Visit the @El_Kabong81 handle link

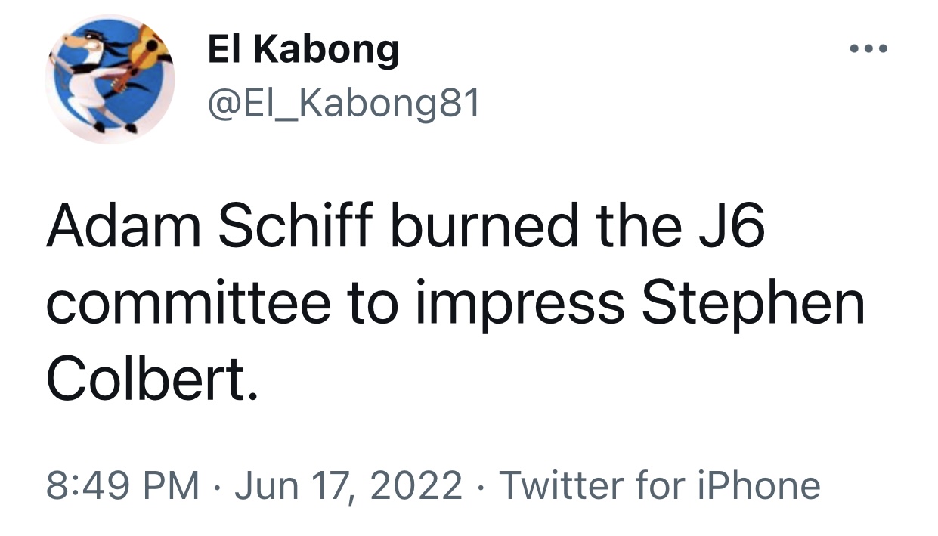[344, 105]
